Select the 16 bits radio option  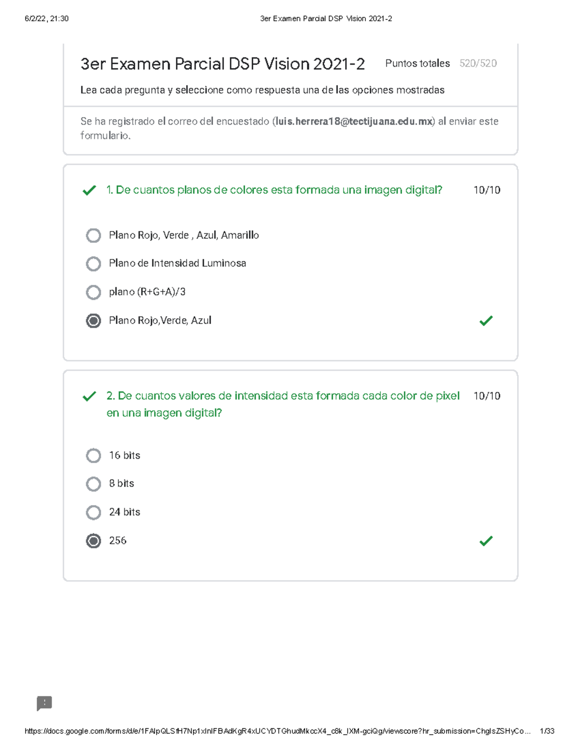[x=93, y=455]
